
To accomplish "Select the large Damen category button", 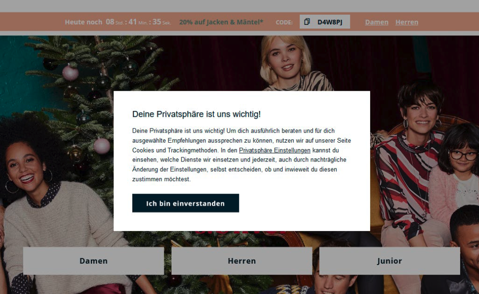I will [x=94, y=261].
